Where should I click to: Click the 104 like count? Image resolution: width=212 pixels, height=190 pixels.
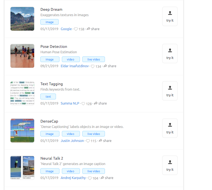pyautogui.click(x=95, y=178)
